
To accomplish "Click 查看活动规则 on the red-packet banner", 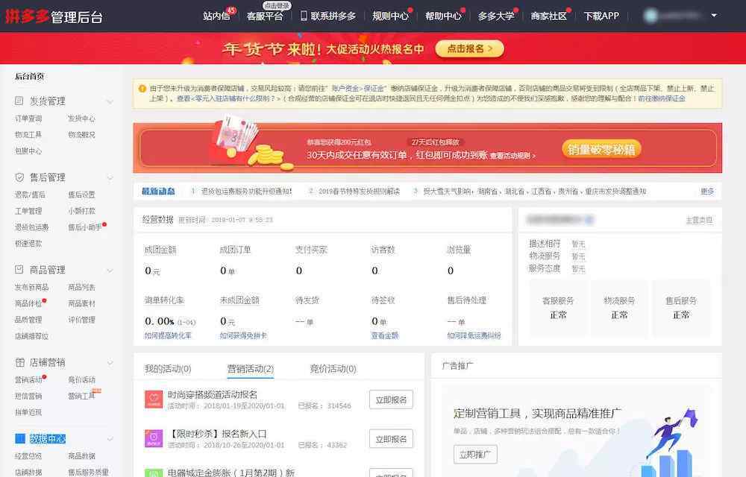I will coord(513,155).
